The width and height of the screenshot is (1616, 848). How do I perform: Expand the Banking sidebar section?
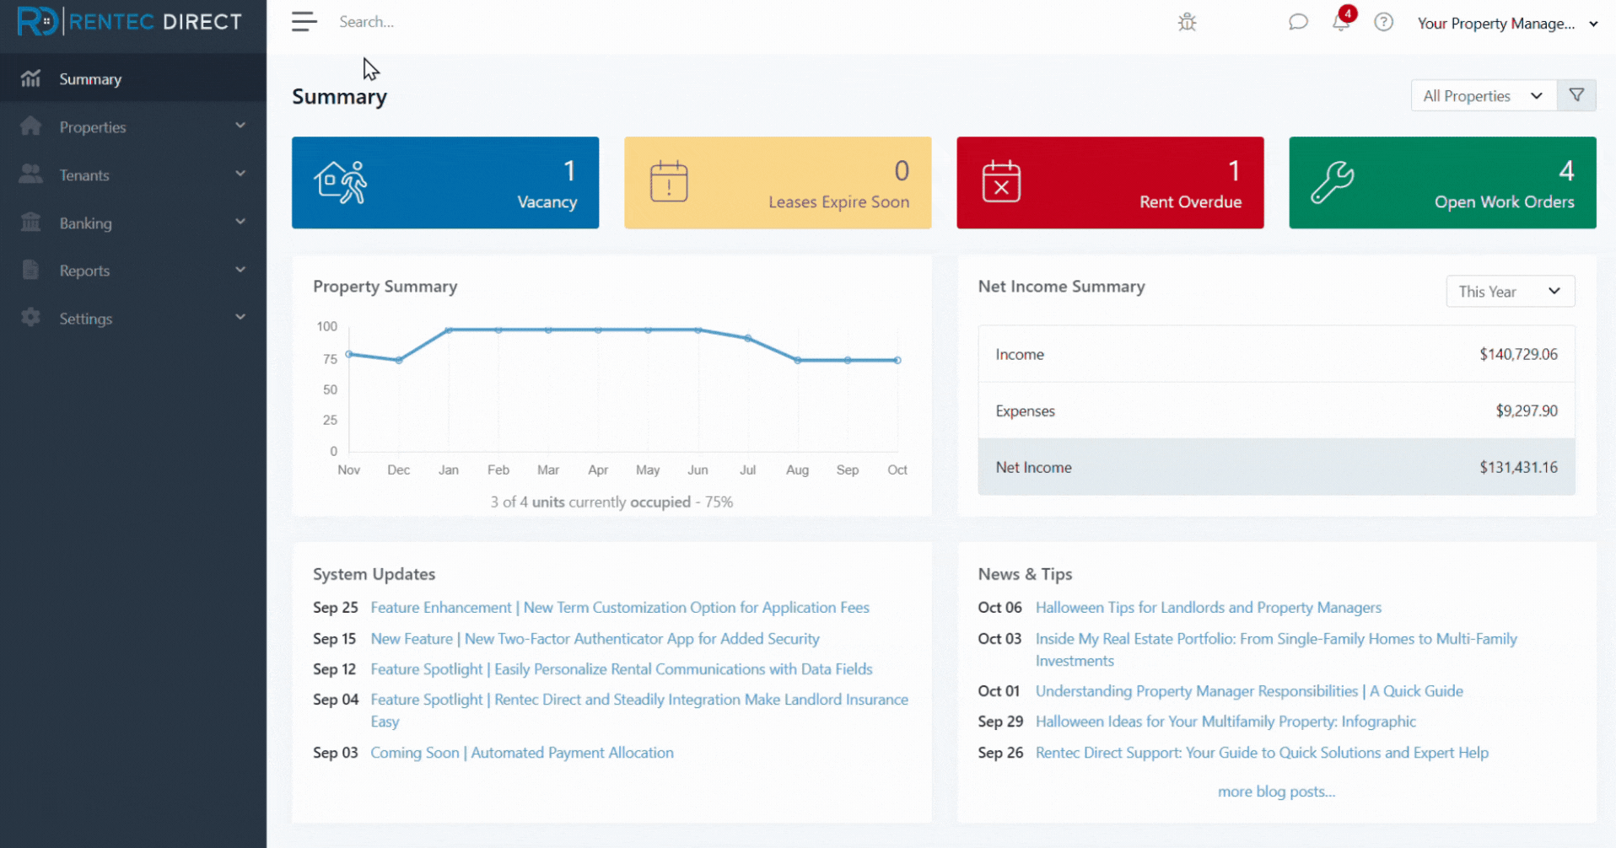[x=132, y=223]
